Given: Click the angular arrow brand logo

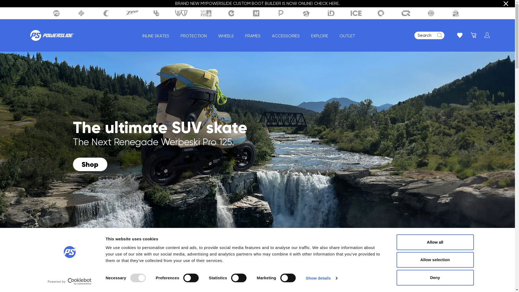Looking at the screenshot, I should (306, 13).
